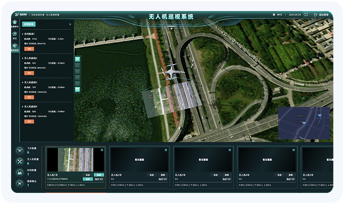
Task: Switch to 轨迹 view for 无人机1号
Action: pos(88,175)
